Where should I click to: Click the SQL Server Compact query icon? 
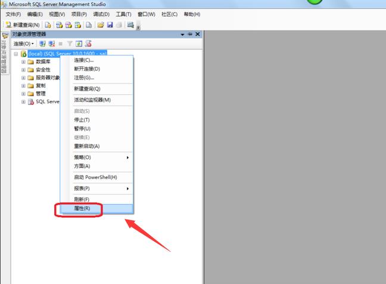coord(89,24)
